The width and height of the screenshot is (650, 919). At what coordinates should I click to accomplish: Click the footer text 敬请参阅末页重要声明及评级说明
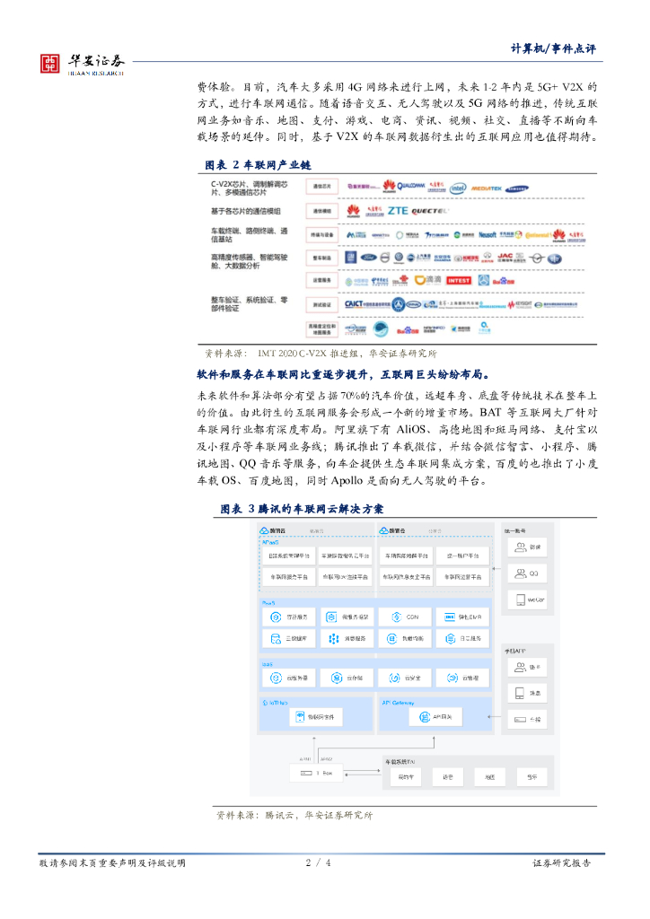pyautogui.click(x=112, y=862)
